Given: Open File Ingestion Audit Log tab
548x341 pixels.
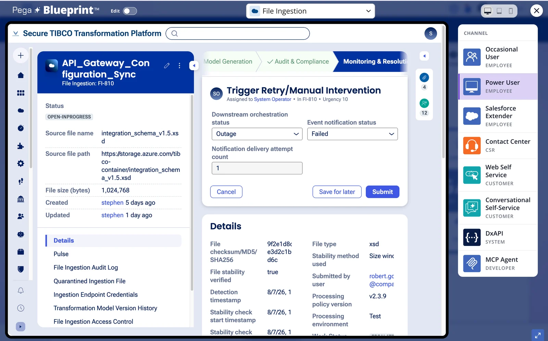Looking at the screenshot, I should pos(86,267).
